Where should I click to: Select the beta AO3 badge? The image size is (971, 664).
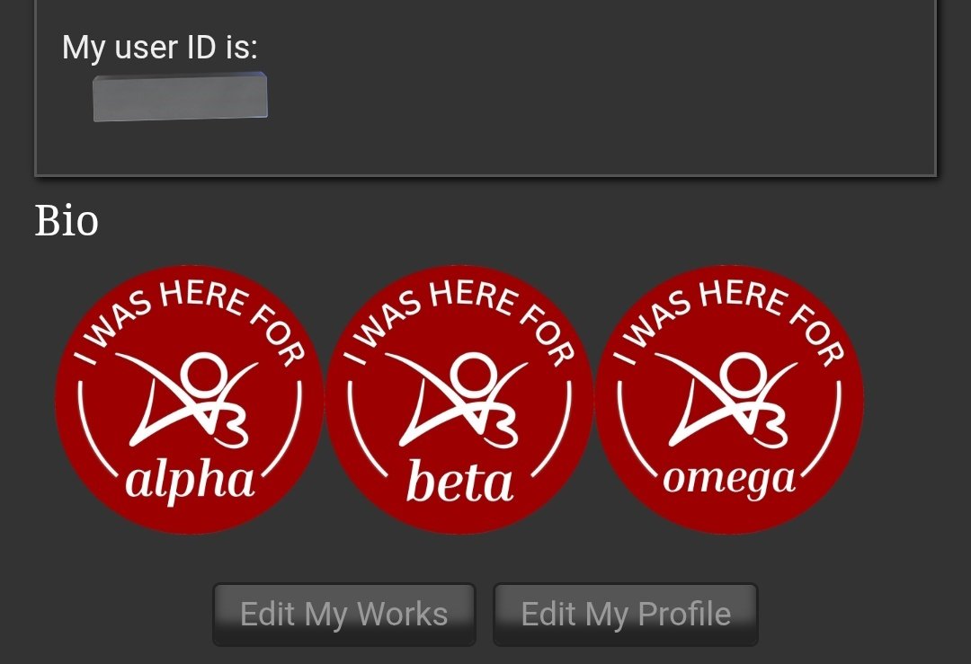pos(459,400)
